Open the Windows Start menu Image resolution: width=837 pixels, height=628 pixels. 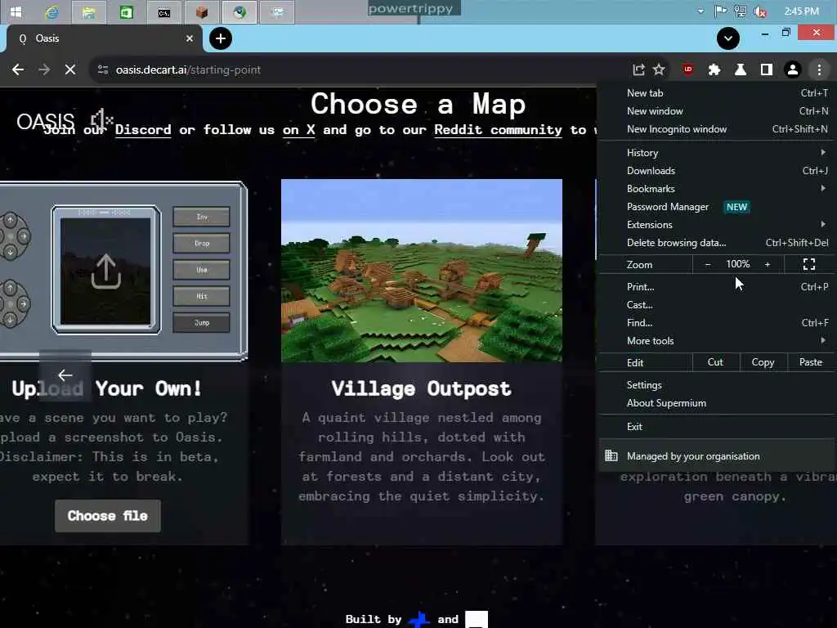[x=16, y=11]
